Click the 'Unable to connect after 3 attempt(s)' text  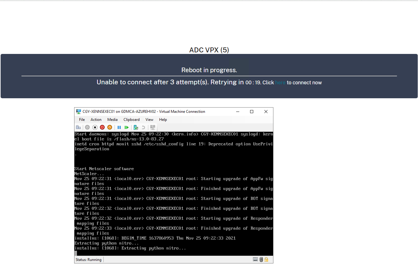tap(152, 82)
